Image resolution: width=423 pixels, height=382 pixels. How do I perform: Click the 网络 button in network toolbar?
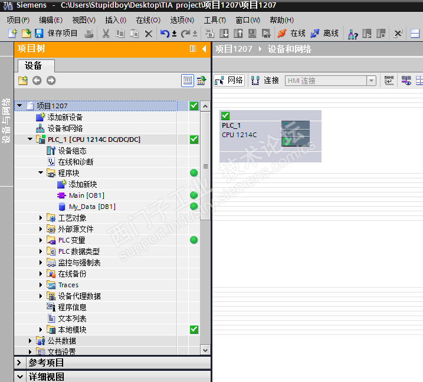click(x=229, y=80)
